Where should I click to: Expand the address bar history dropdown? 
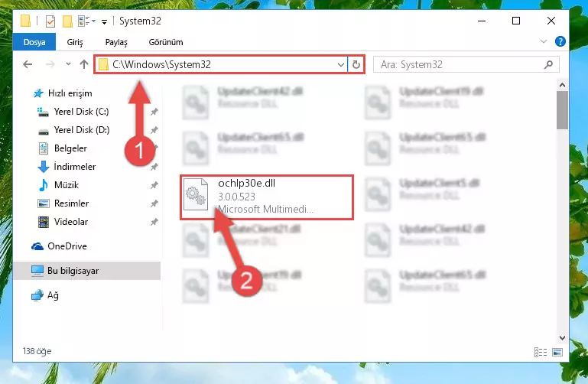pyautogui.click(x=340, y=65)
